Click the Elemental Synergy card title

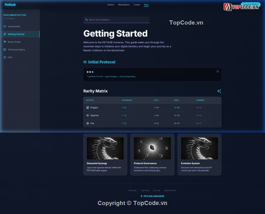[97, 163]
